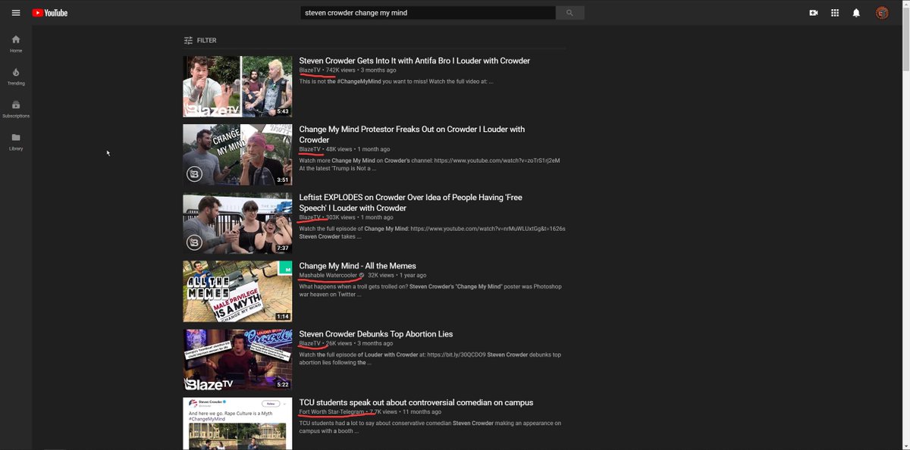Open BlazeTV channel under the Leftist EXPLODES video
Screen dimensions: 910x450
[x=309, y=217]
